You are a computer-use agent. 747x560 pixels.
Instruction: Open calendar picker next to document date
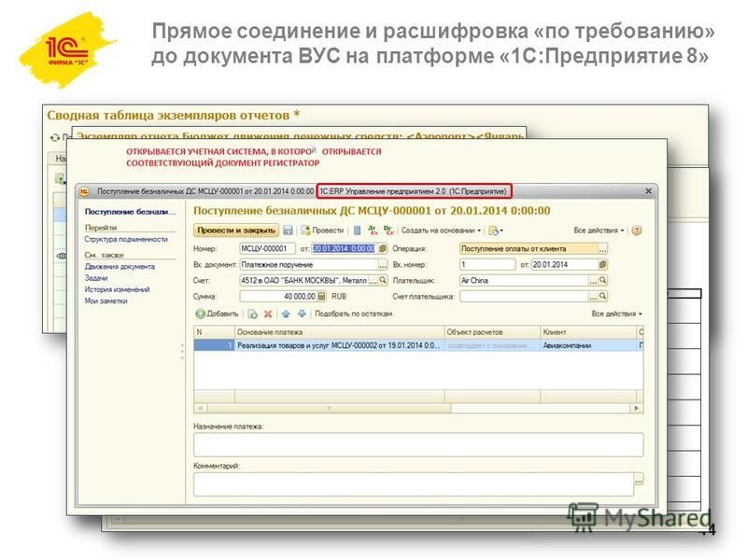383,248
